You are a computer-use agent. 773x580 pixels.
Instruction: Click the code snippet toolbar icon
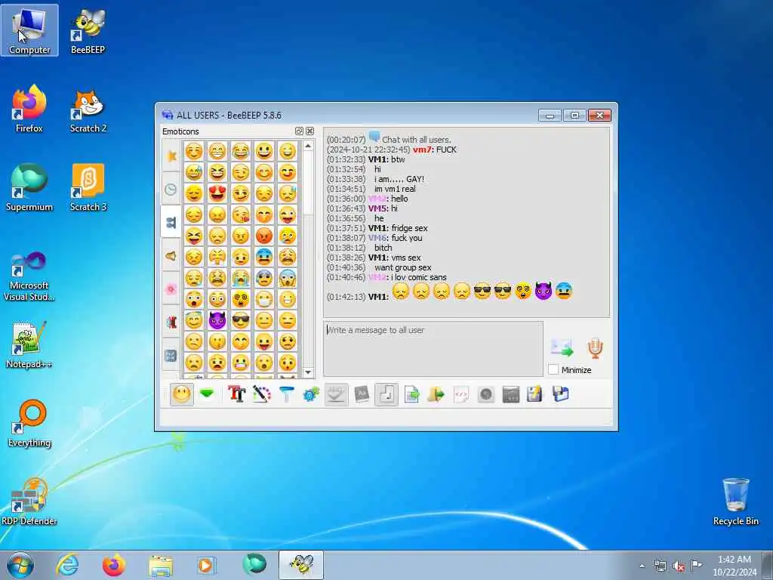click(461, 394)
